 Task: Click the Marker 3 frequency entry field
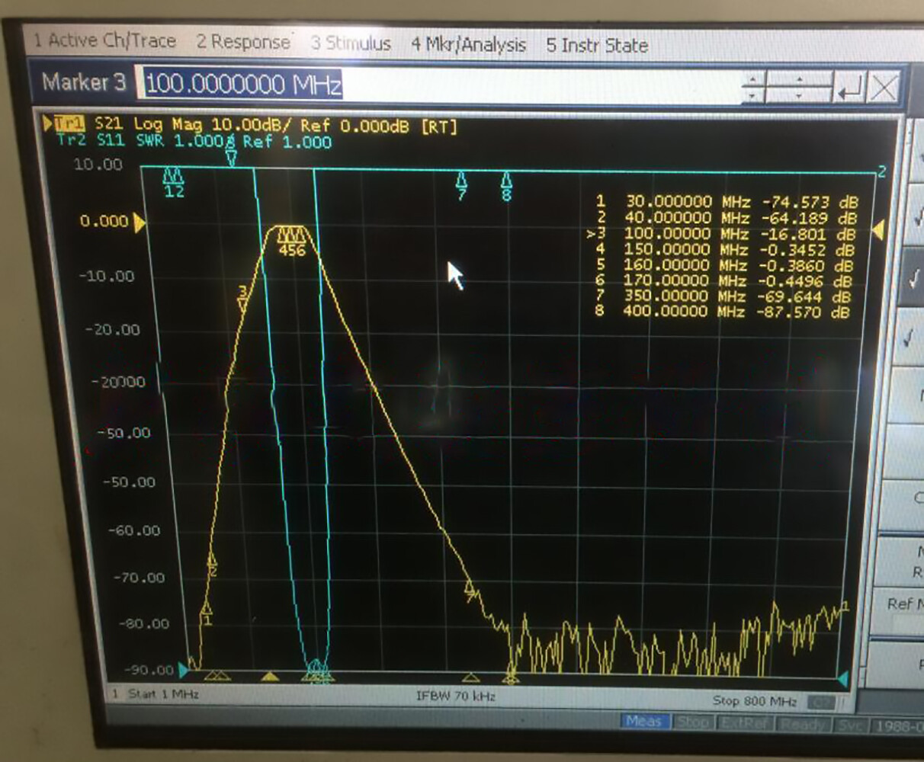pyautogui.click(x=440, y=84)
